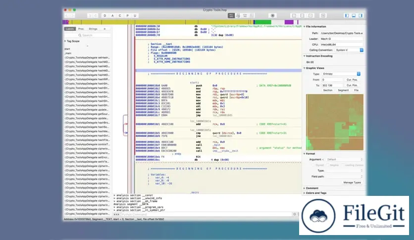Collapse the Instruction Encoding section
The height and width of the screenshot is (240, 414).
tap(304, 56)
